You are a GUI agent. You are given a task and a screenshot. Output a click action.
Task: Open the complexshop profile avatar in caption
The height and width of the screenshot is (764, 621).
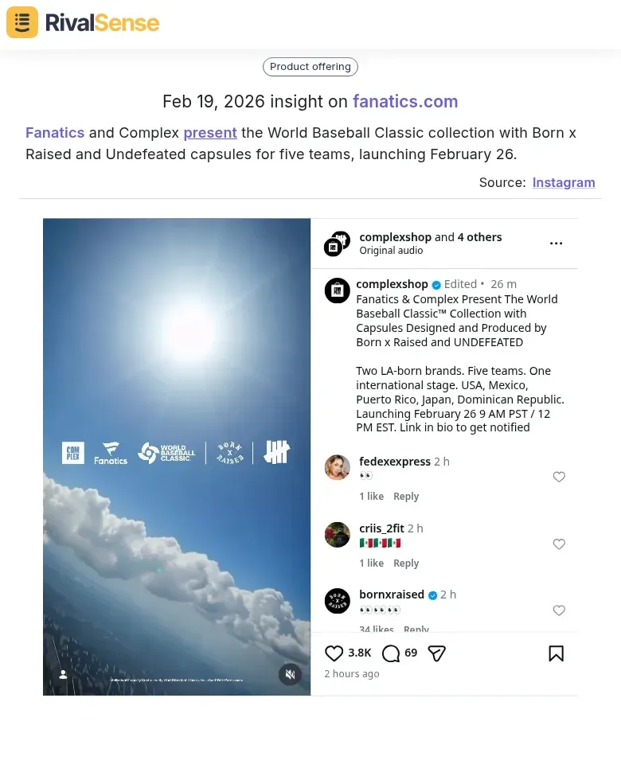338,290
